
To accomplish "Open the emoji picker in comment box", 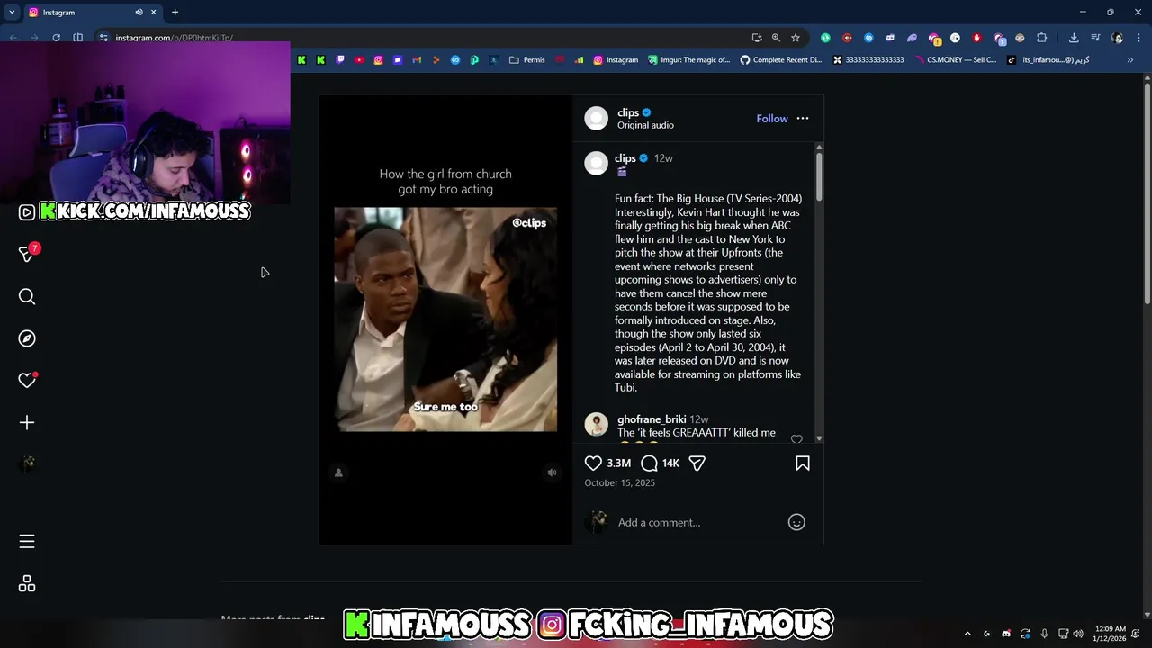I will tap(796, 522).
